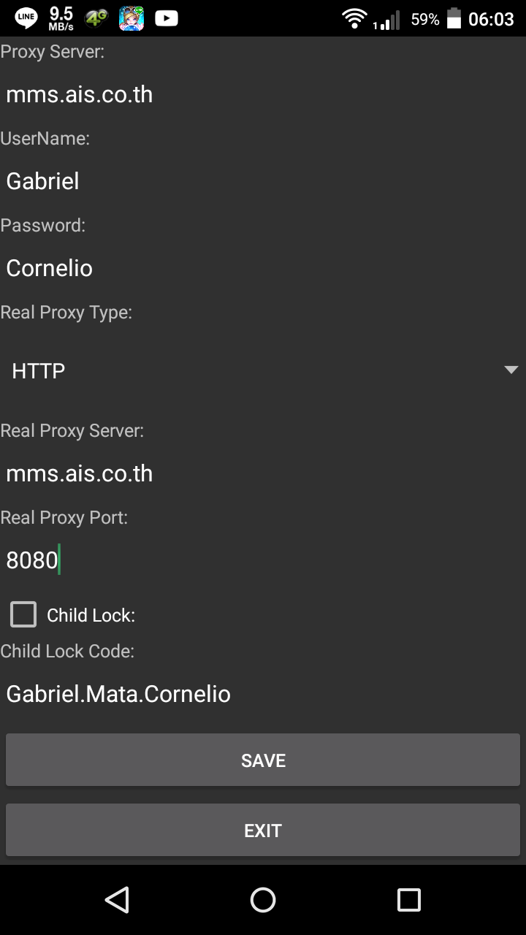
Task: Tap the Password field containing Cornelio
Action: point(263,268)
